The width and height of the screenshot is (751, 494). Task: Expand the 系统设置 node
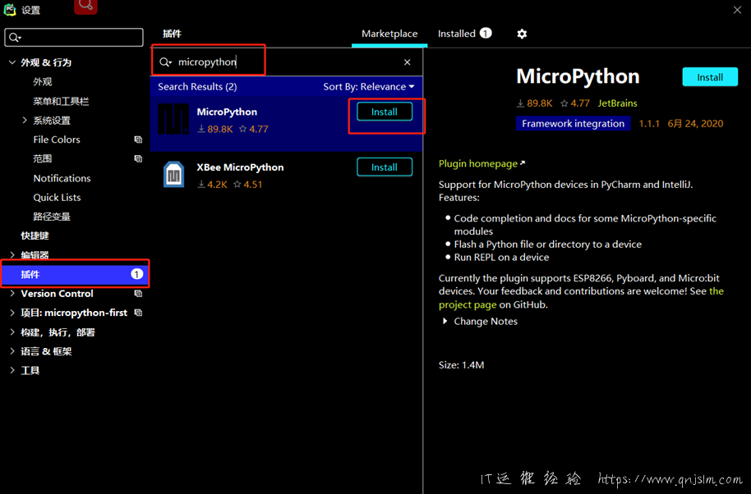coord(25,120)
